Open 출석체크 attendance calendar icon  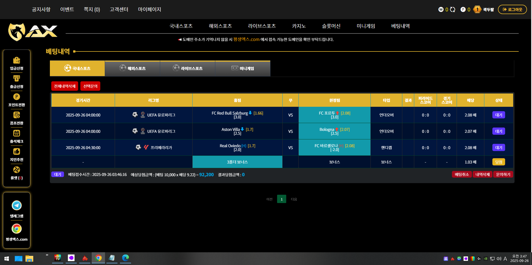click(x=17, y=133)
